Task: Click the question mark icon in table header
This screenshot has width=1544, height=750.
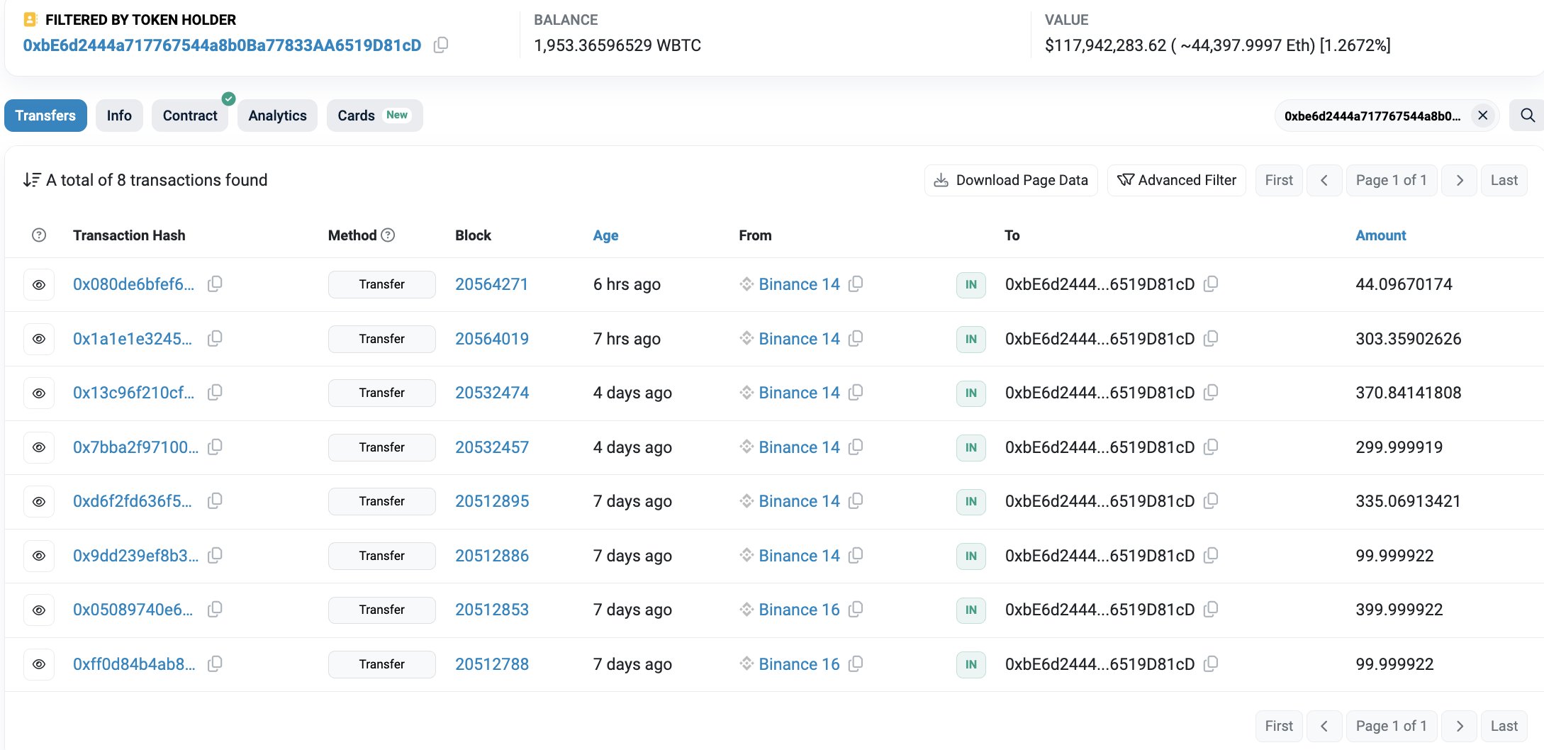Action: 39,235
